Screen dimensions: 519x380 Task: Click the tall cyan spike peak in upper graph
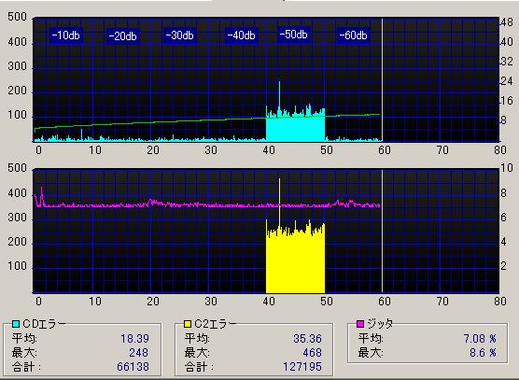pyautogui.click(x=280, y=83)
